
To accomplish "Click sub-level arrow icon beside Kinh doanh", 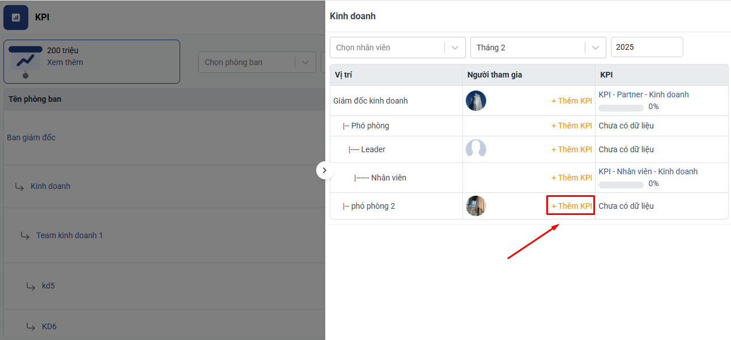I will click(x=19, y=186).
